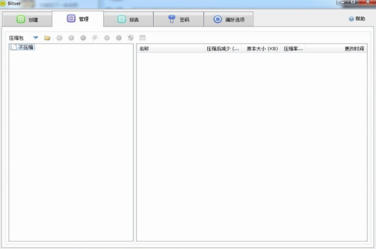Open the 报告 tab
Screen dimensions: 376x249
coord(129,19)
